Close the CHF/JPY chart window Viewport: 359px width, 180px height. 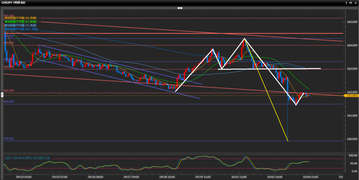[355, 2]
